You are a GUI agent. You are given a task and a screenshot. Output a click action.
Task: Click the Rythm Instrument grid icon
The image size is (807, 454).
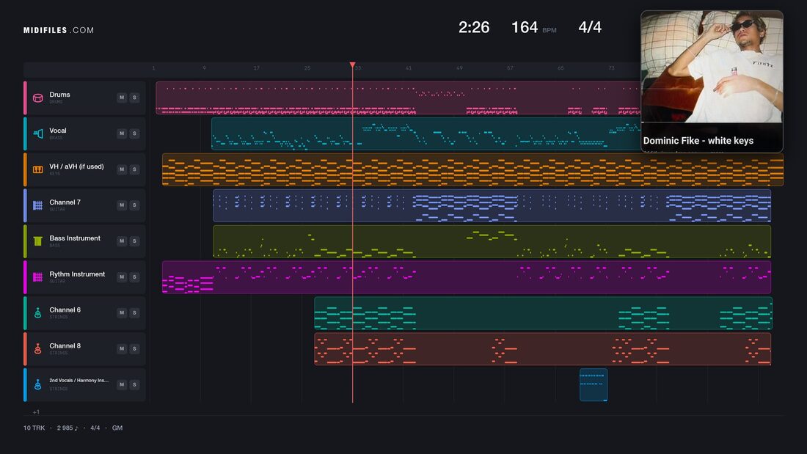37,277
